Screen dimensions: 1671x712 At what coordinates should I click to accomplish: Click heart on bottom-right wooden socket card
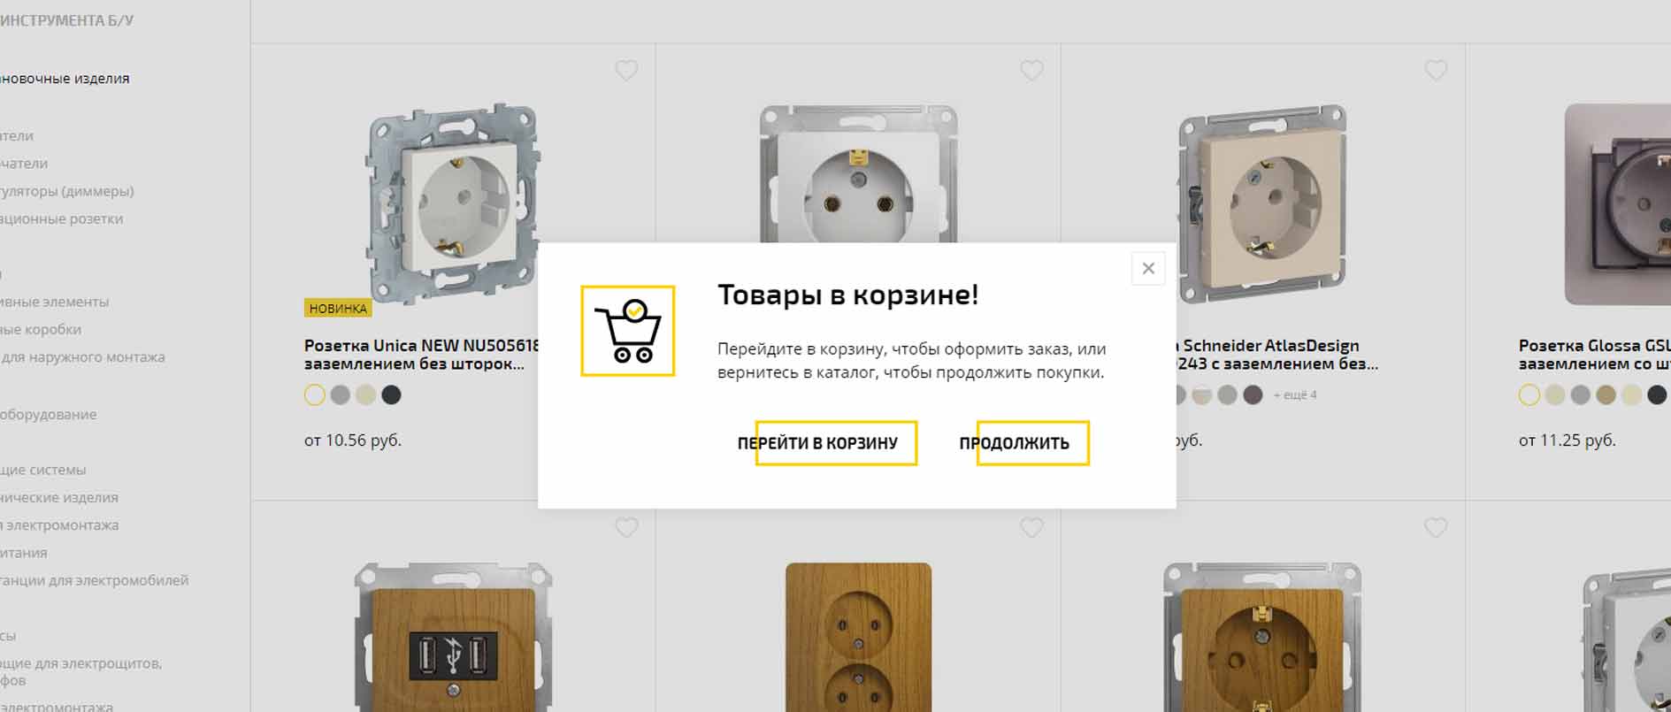coord(1436,527)
